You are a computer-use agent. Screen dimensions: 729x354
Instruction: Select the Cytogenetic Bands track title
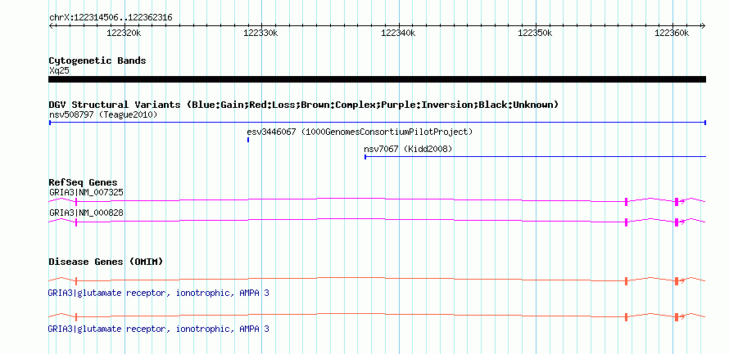point(97,60)
